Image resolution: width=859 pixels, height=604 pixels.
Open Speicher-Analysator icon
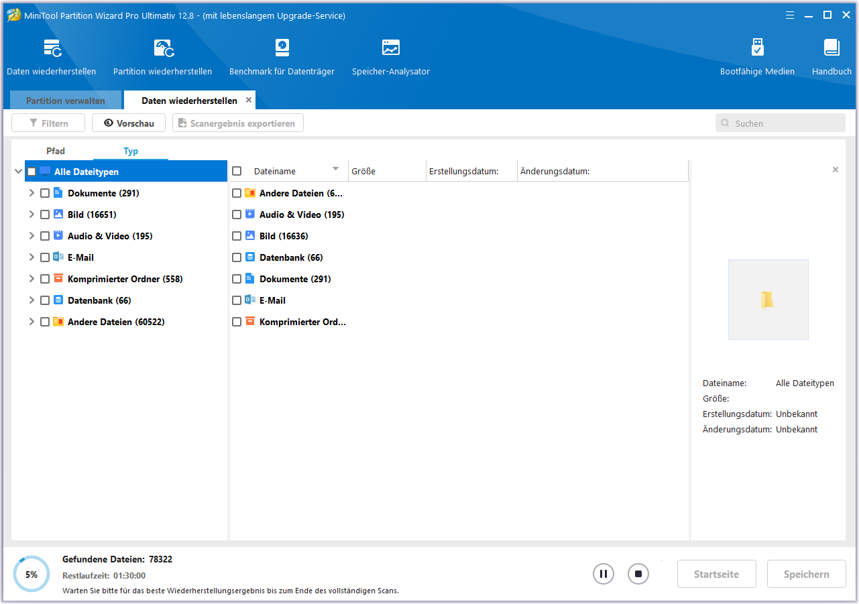(391, 48)
